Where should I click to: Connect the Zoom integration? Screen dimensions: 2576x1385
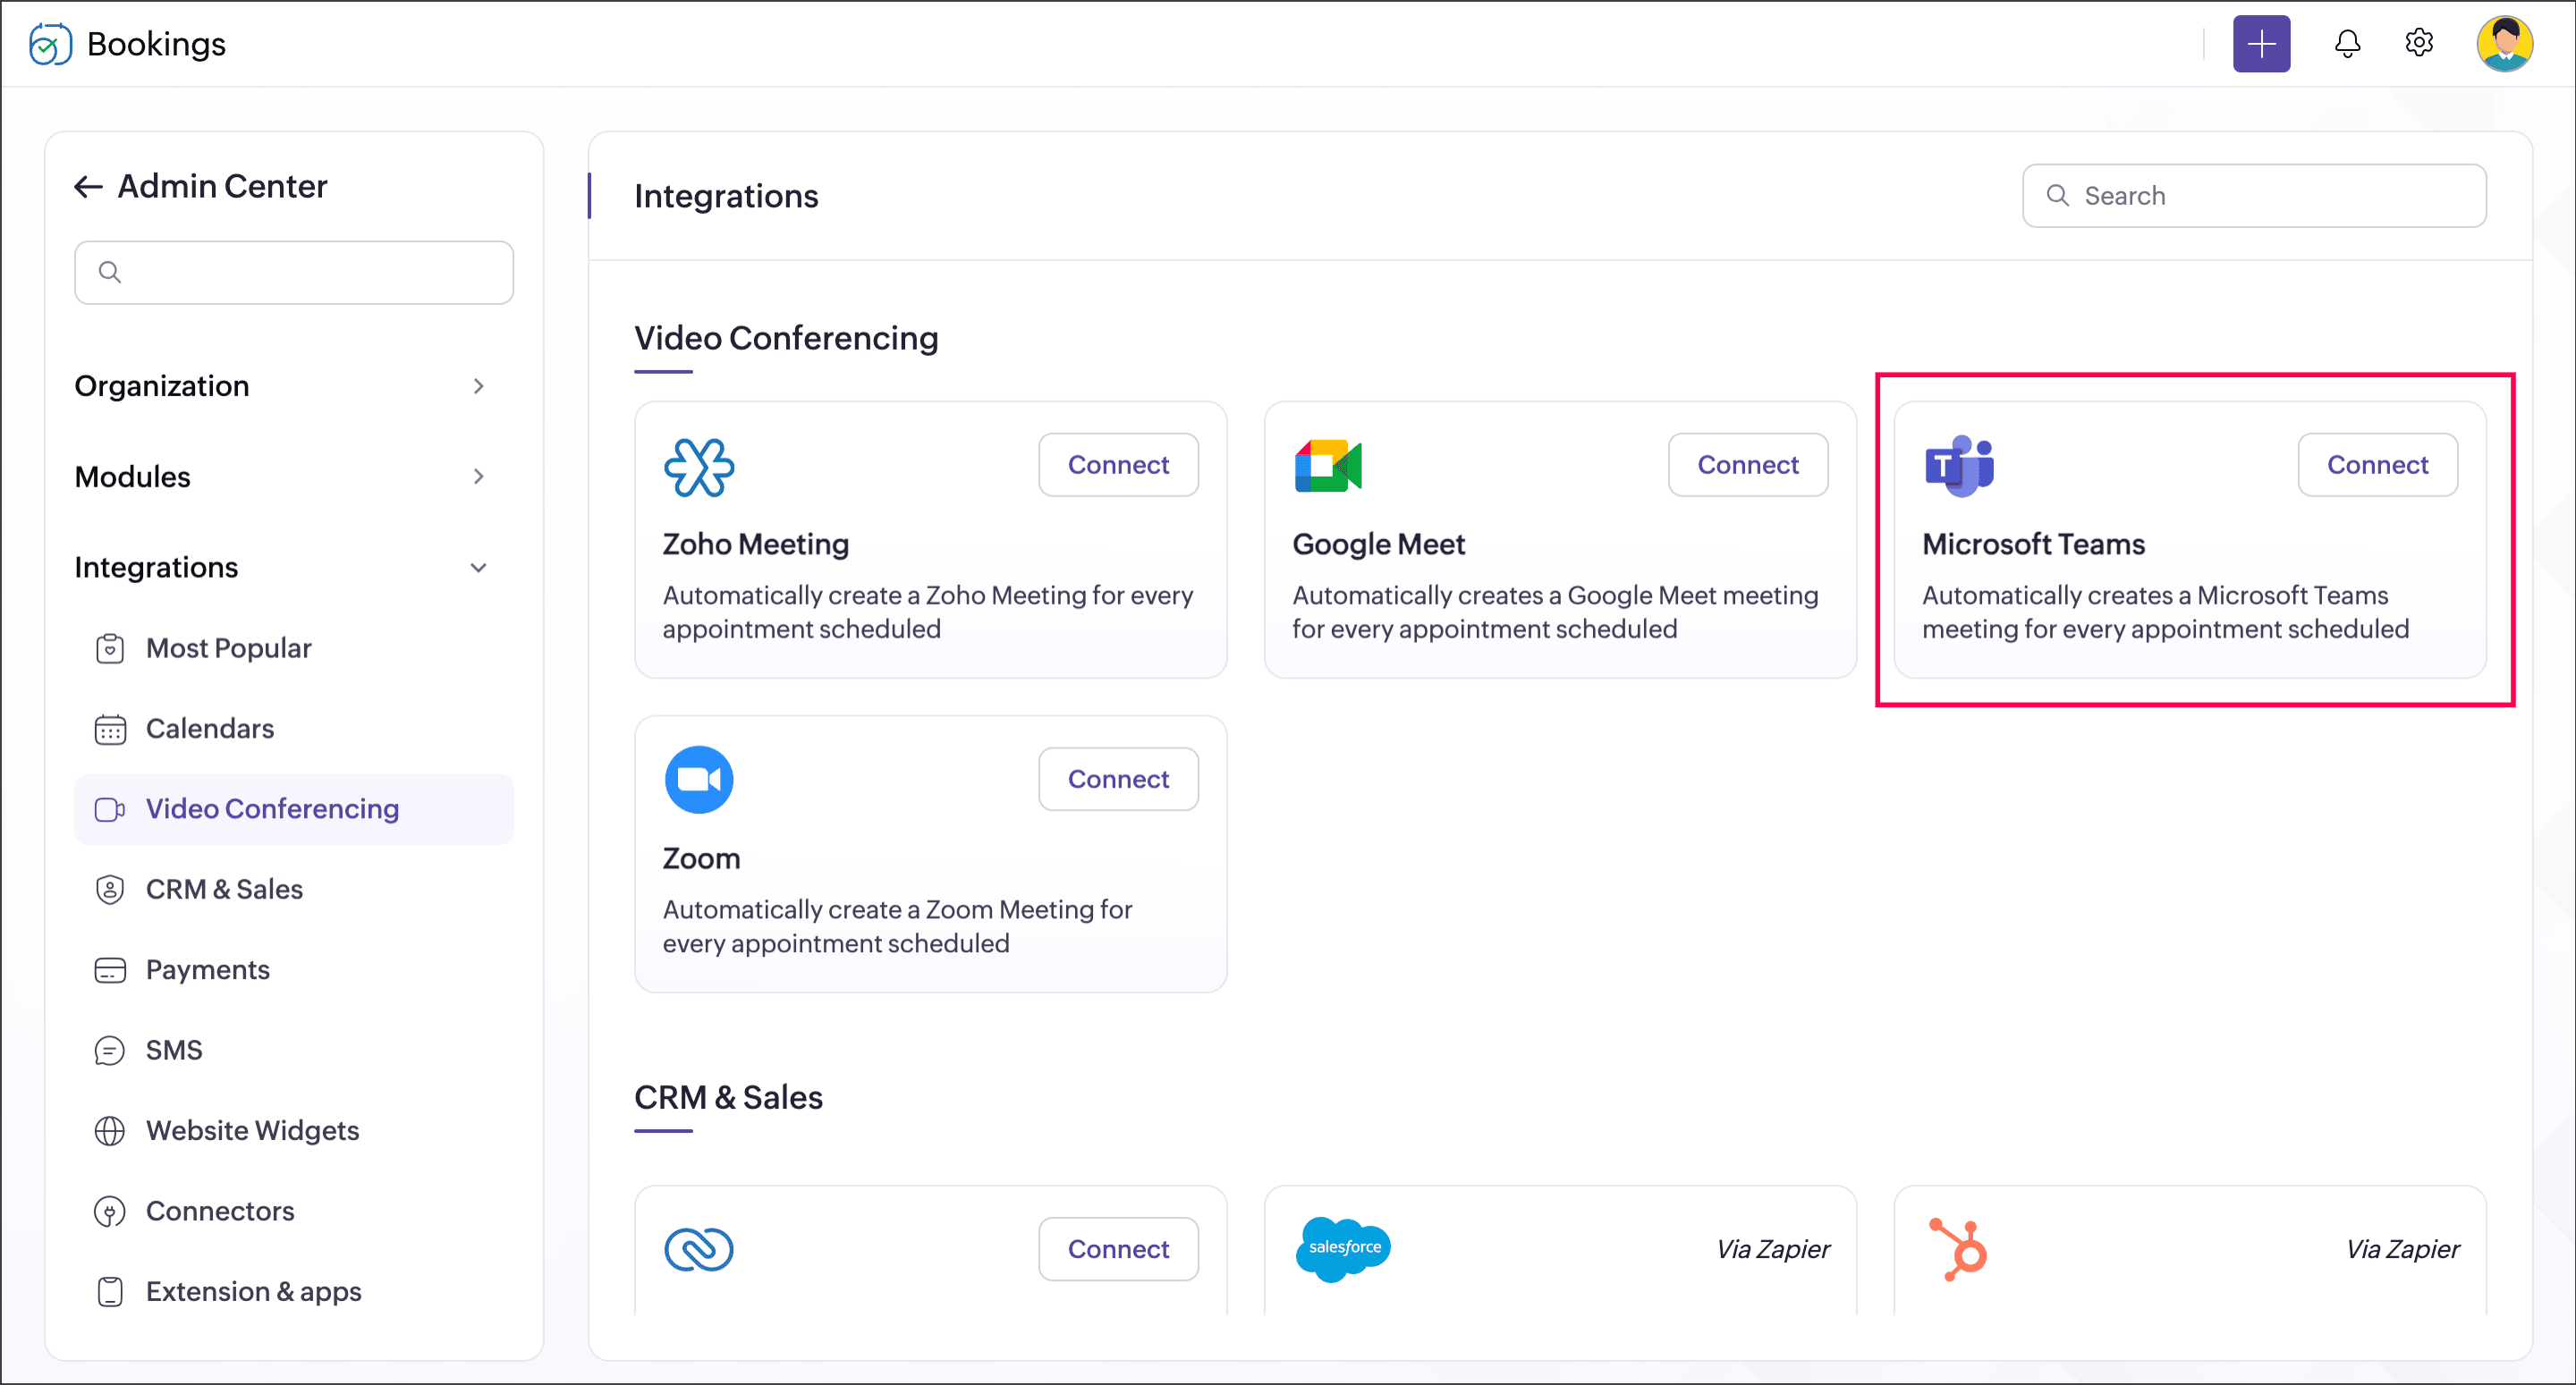pyautogui.click(x=1117, y=779)
